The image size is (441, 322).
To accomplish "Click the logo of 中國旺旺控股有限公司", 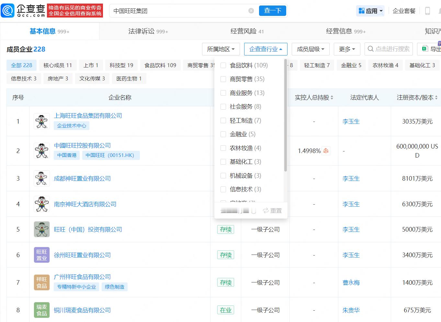I will 42,151.
